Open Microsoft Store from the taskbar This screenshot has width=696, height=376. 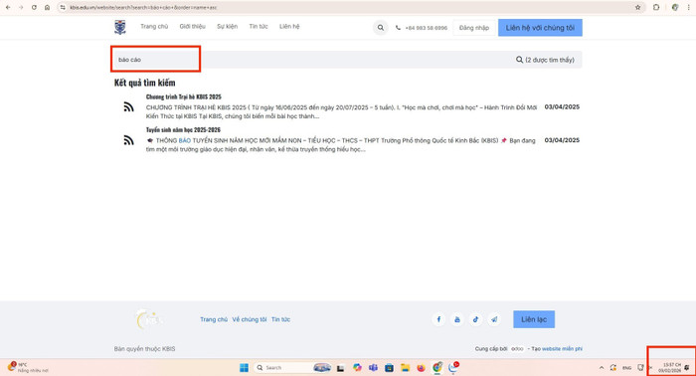(390, 368)
